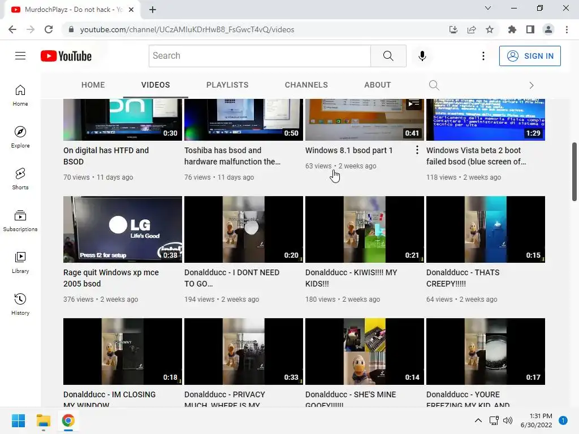The height and width of the screenshot is (434, 579).
Task: Open volume control in tray
Action: point(508,420)
